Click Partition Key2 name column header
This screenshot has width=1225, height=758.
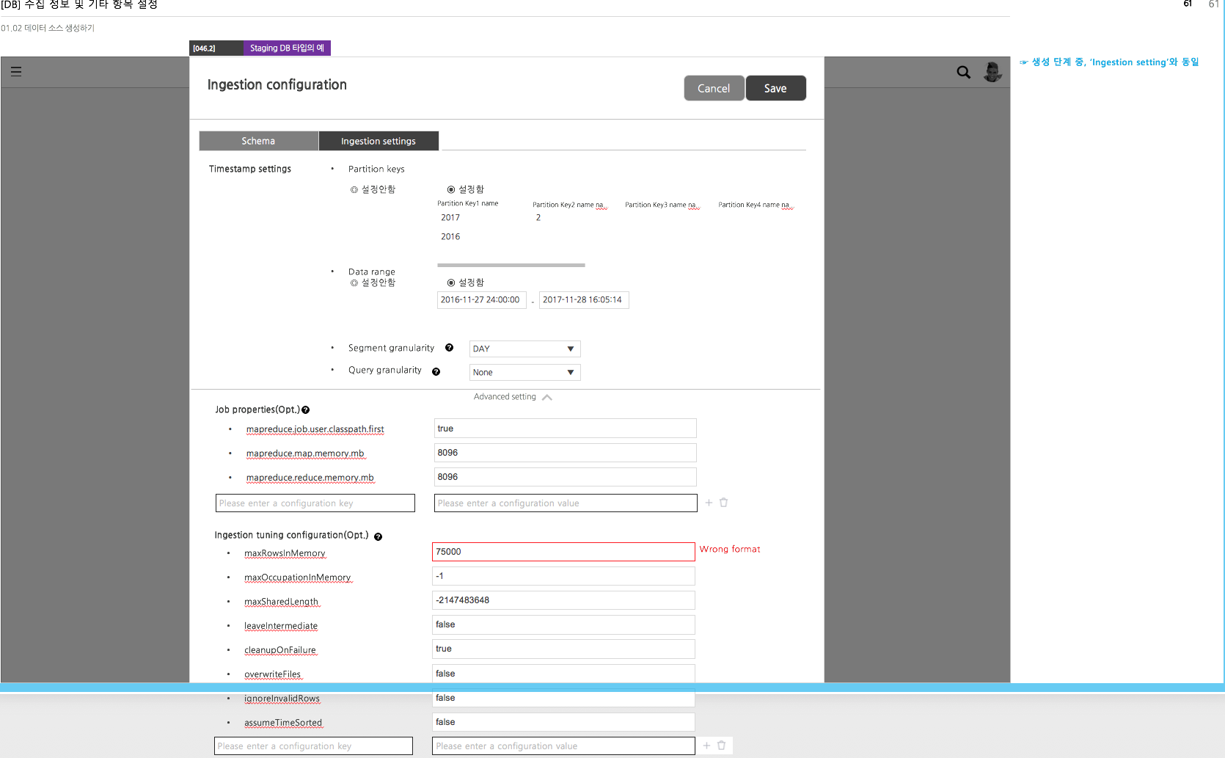(570, 205)
